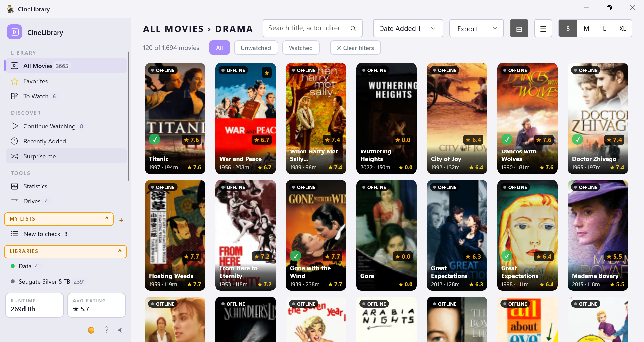Collapse the My Lists section

59,219
